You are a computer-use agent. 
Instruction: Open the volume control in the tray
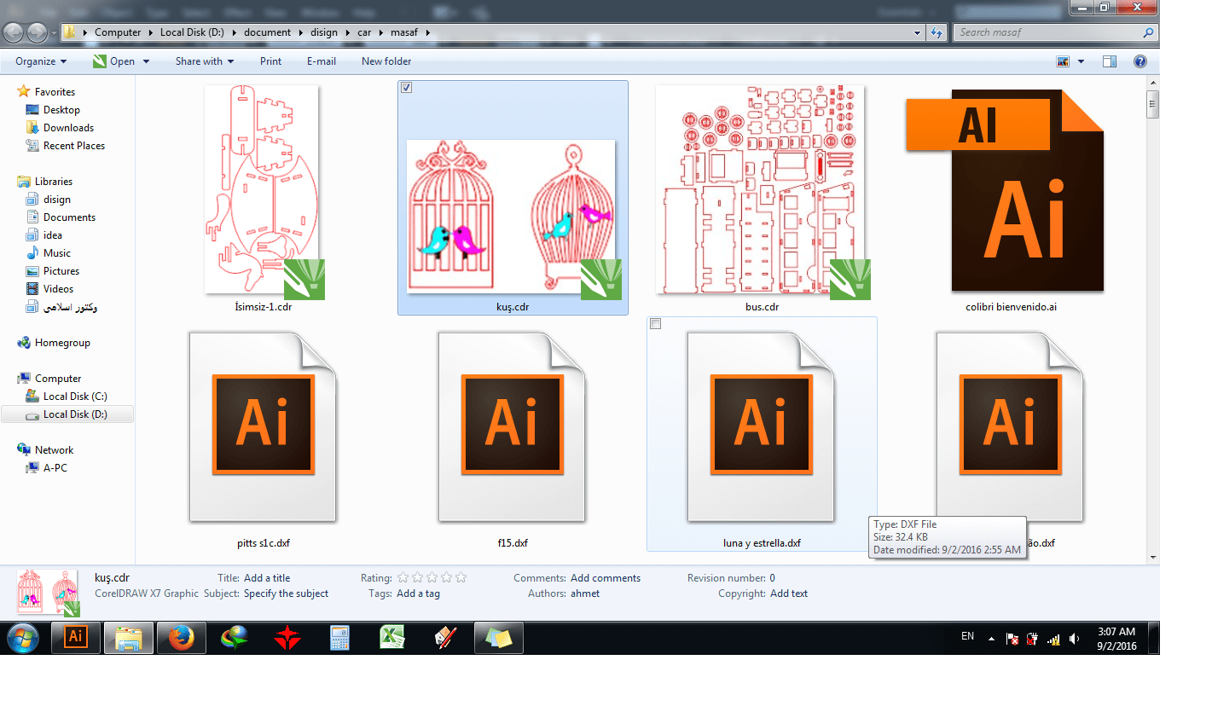[1075, 639]
